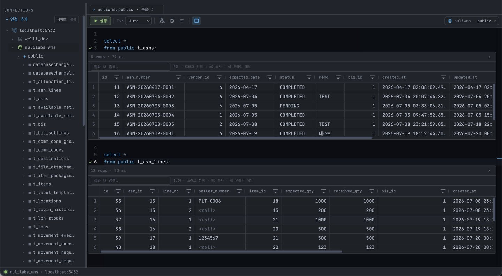
Task: Click the green nulilabs_wms database icon
Action: (20, 47)
